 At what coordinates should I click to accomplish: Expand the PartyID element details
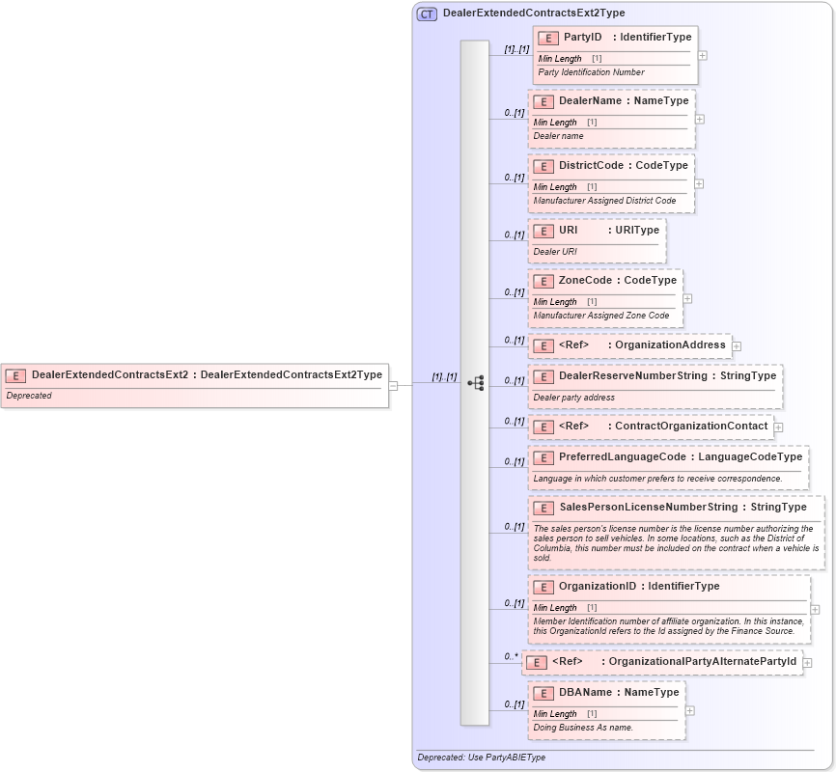pos(702,55)
